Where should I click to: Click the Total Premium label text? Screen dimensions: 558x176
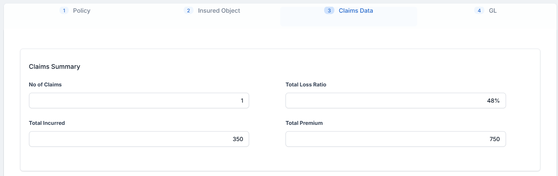304,123
